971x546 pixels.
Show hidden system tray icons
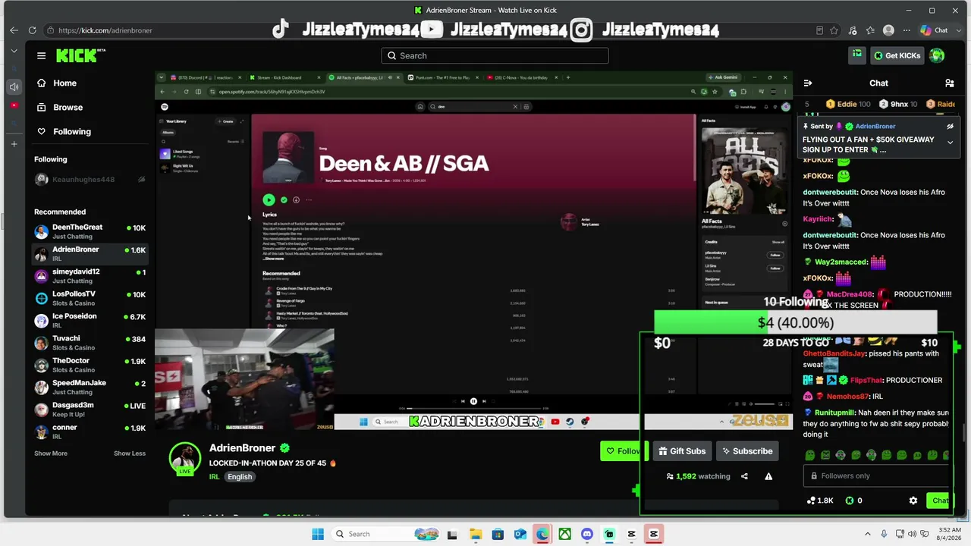tap(869, 534)
